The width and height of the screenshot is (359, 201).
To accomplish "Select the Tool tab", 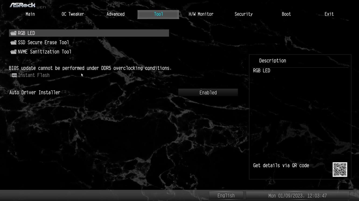I will click(x=158, y=14).
